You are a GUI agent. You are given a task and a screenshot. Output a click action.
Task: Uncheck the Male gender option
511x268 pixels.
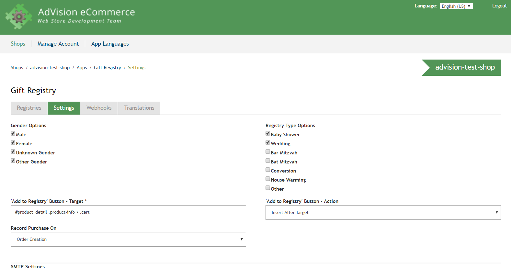pyautogui.click(x=13, y=134)
